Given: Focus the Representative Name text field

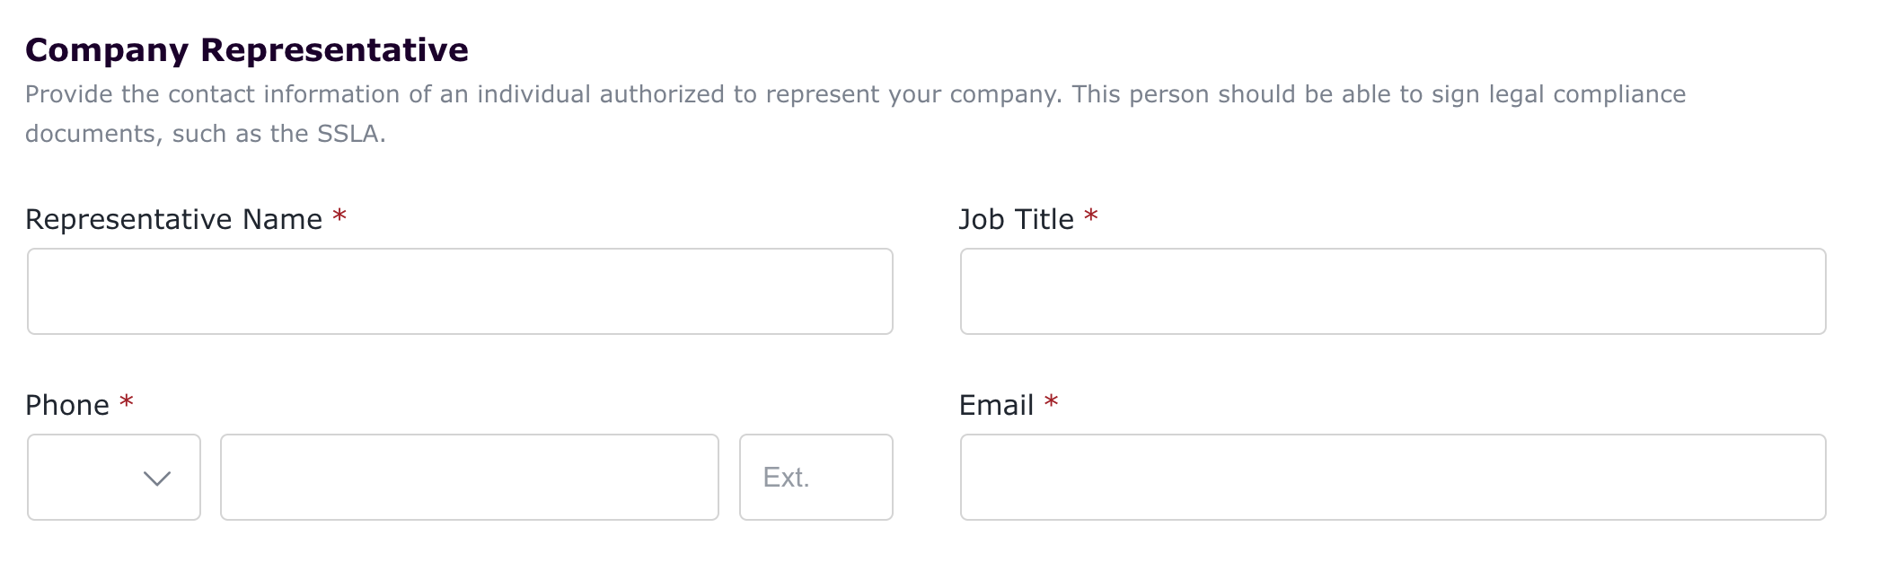Looking at the screenshot, I should pyautogui.click(x=460, y=292).
